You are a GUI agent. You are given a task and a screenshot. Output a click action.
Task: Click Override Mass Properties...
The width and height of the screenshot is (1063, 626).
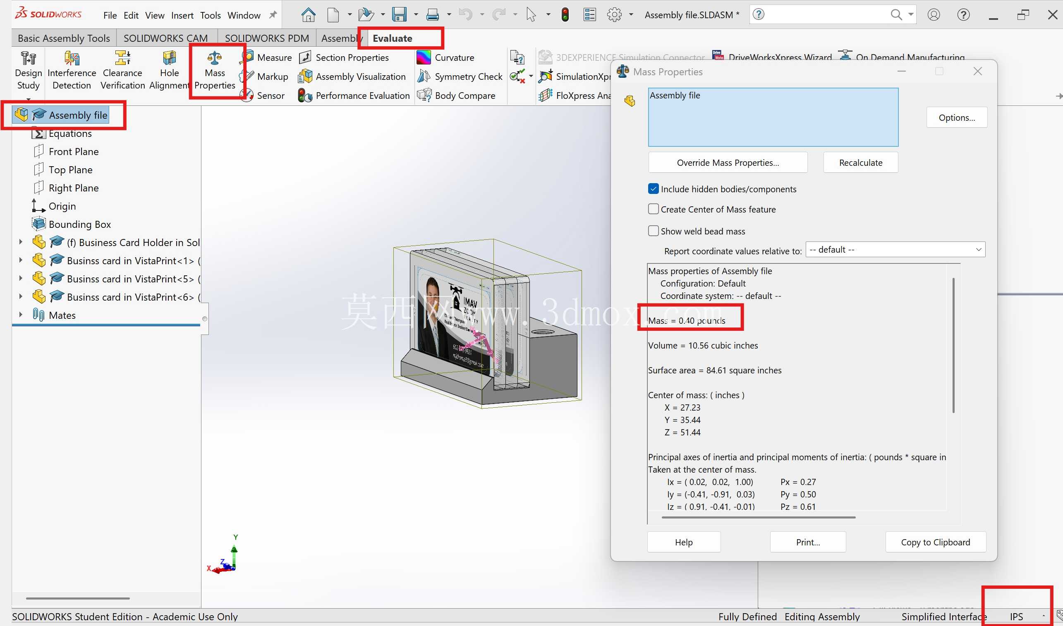(x=728, y=163)
